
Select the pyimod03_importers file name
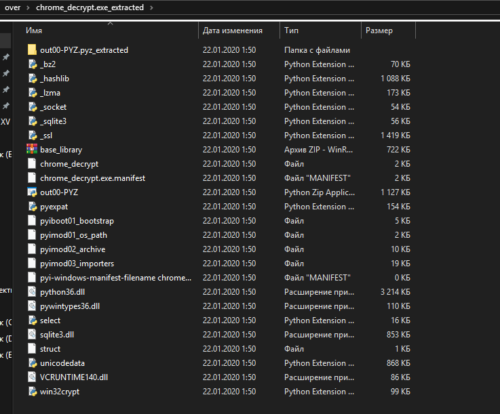pos(77,264)
